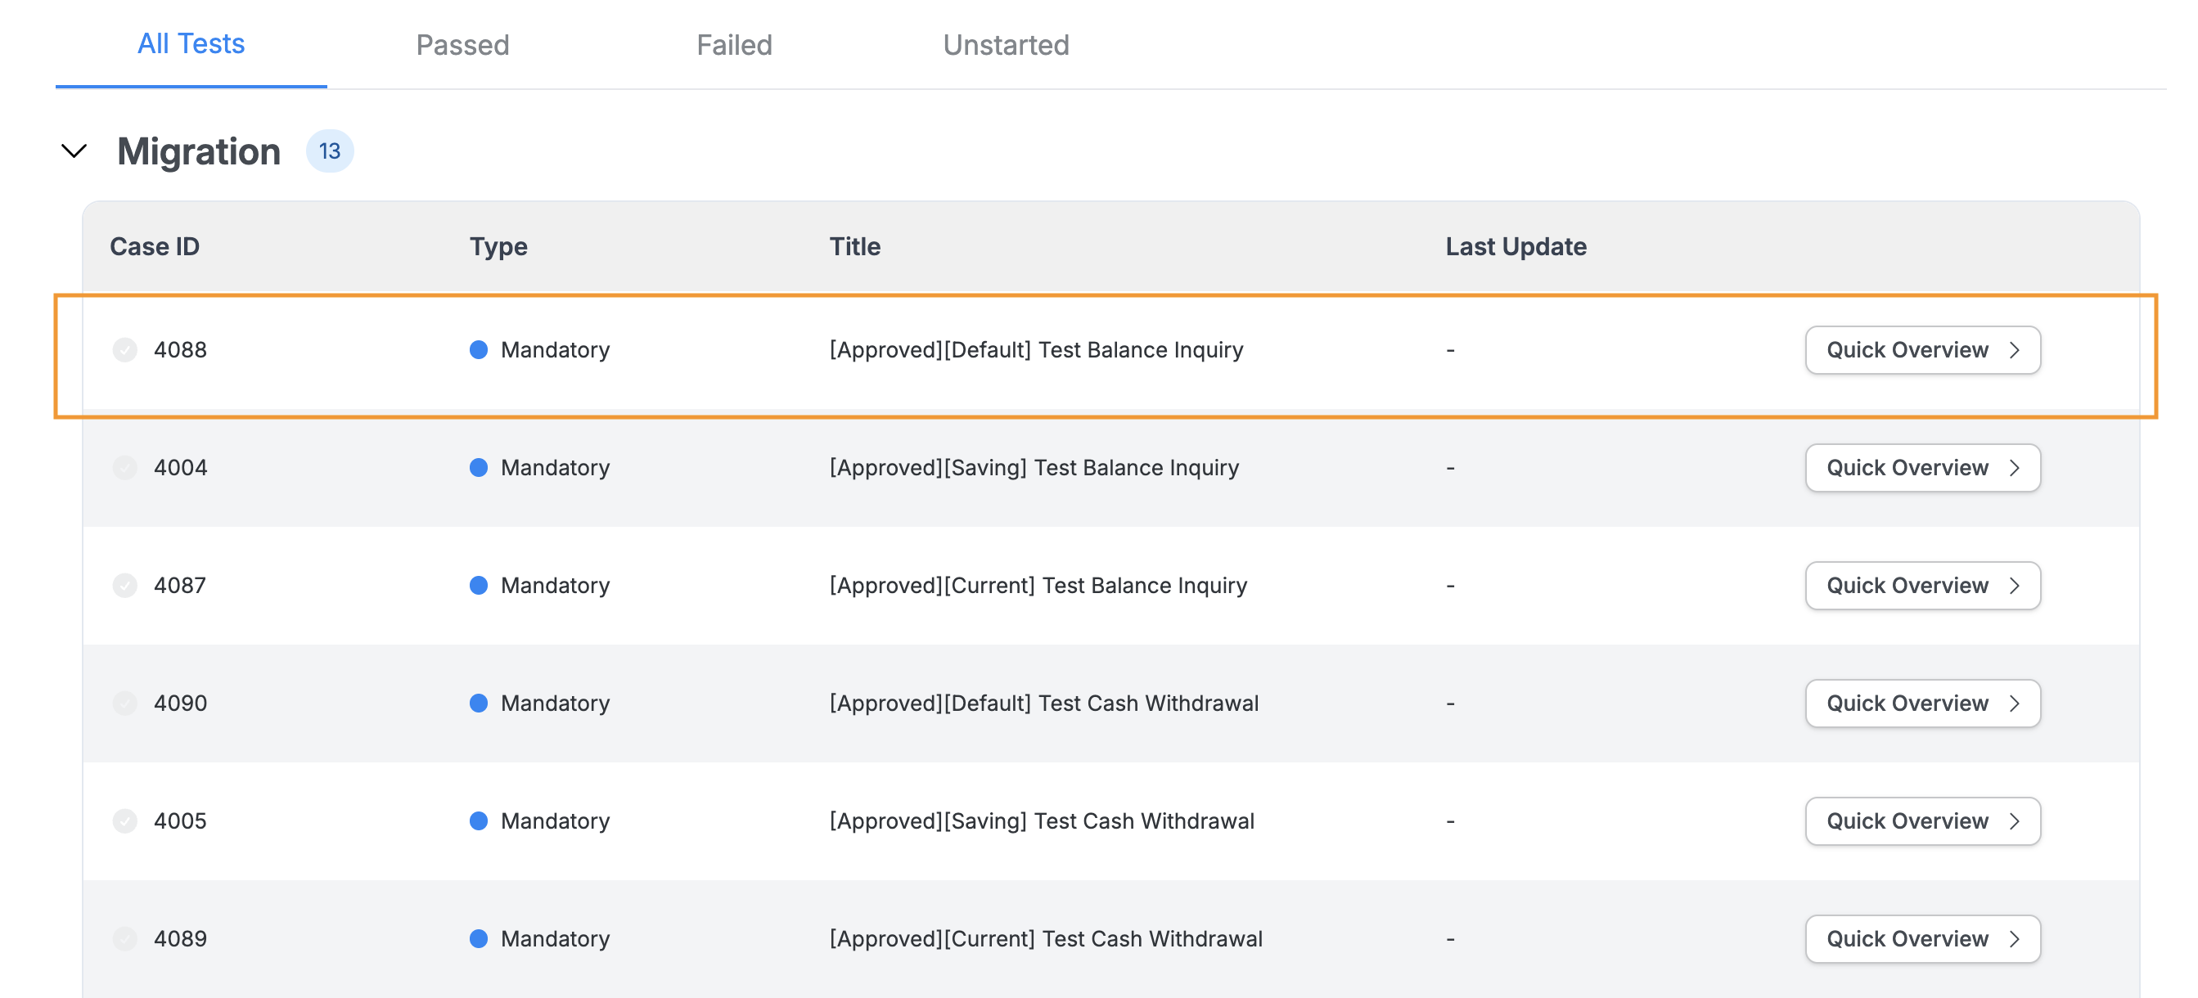Open the Failed tab
Screen dimensions: 2198x998
point(734,44)
